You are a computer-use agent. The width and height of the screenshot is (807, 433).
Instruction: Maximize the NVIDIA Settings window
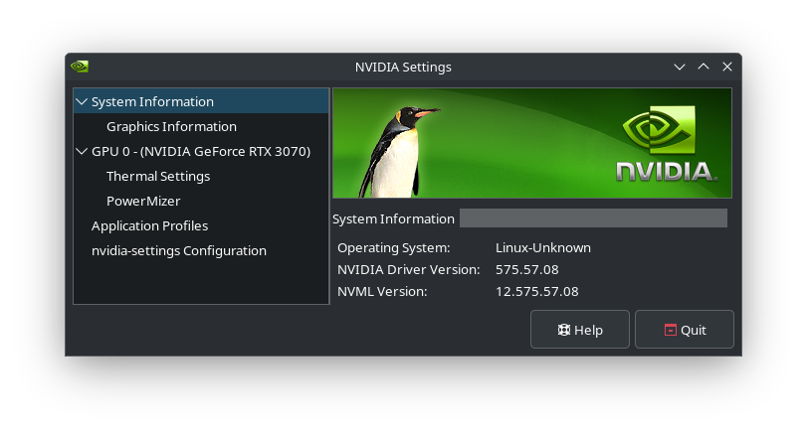704,67
